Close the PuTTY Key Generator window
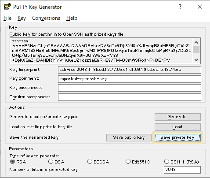 tap(200, 7)
